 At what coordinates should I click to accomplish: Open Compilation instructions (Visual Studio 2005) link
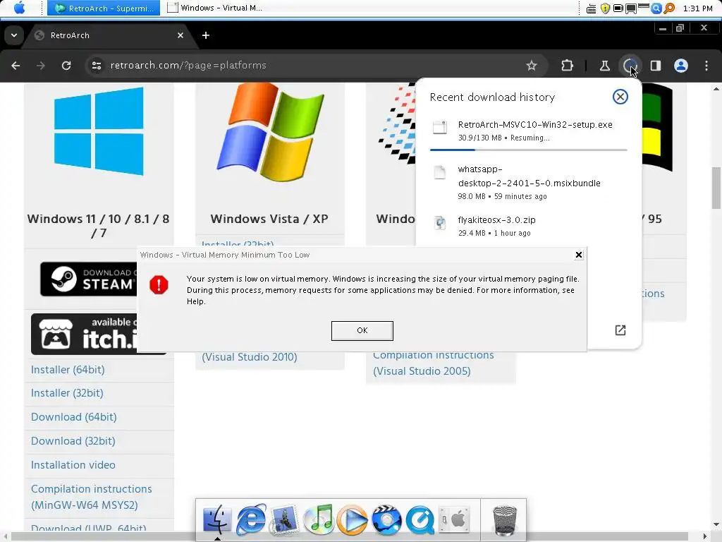tap(434, 363)
